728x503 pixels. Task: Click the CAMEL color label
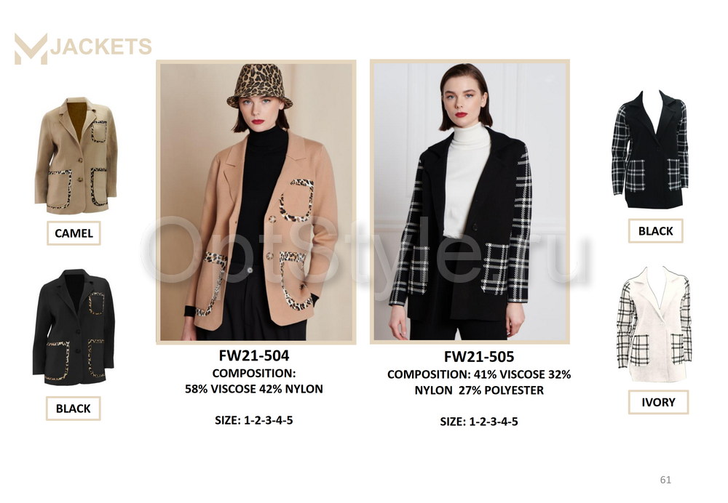coord(74,233)
